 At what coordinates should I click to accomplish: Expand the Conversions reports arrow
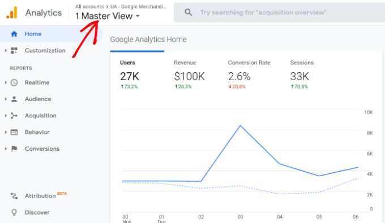6,148
